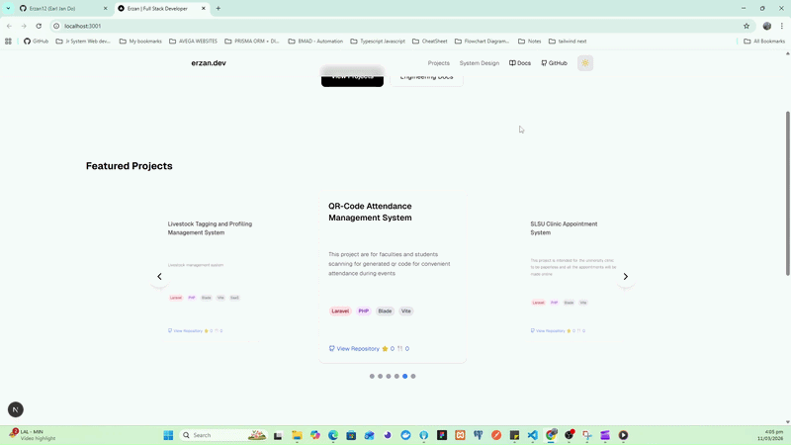Click the SLSU Clinic Appointment System card title
This screenshot has height=445, width=791.
(564, 228)
